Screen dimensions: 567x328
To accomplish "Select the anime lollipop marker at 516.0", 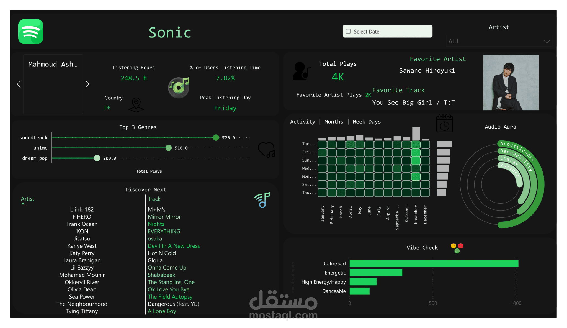I will (x=168, y=148).
